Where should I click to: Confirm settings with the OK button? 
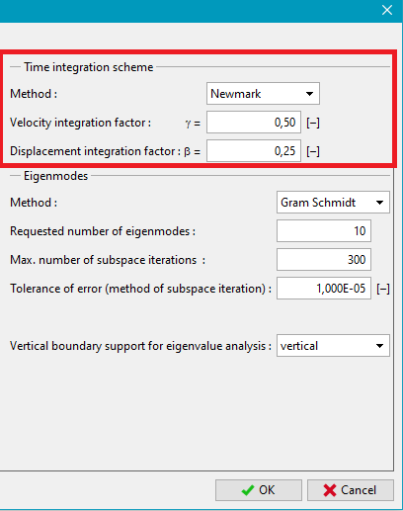259,490
